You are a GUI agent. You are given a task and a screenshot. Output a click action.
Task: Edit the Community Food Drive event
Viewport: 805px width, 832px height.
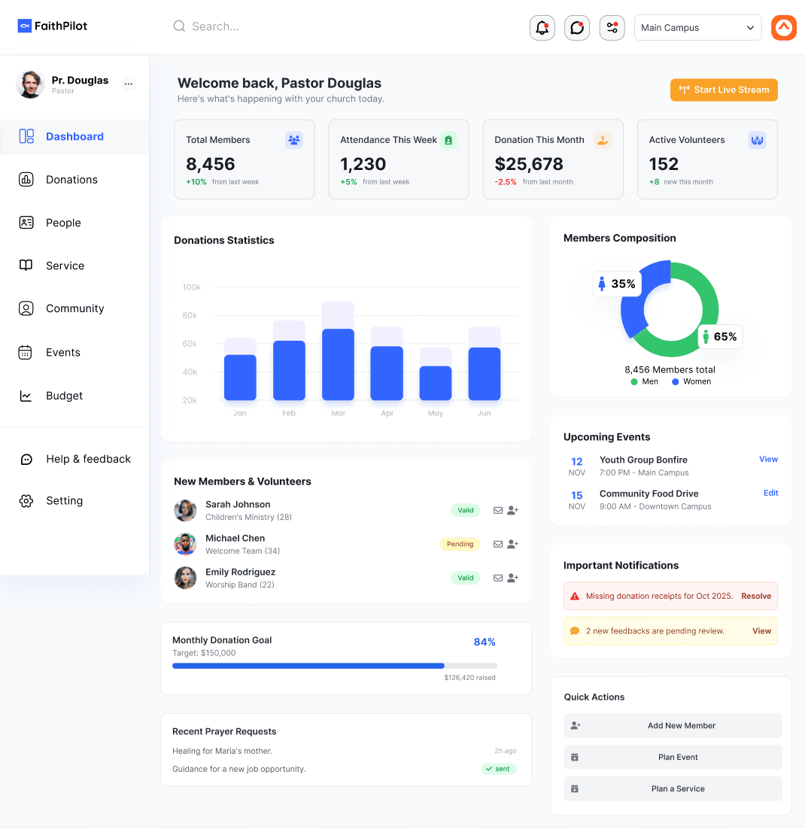click(x=770, y=493)
